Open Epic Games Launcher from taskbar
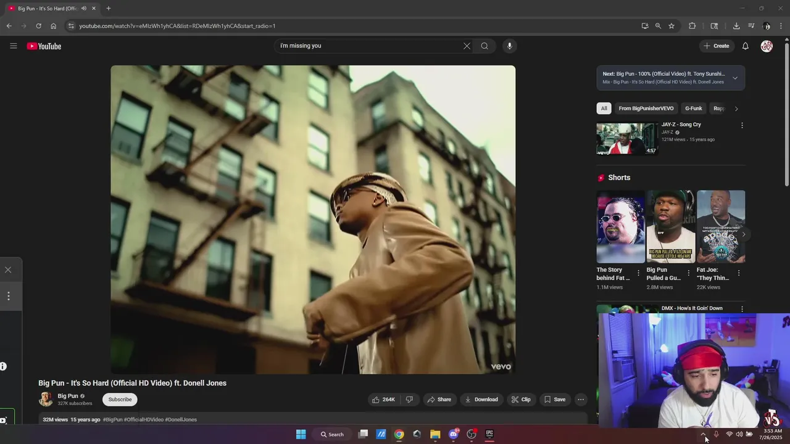Viewport: 790px width, 444px height. pyautogui.click(x=489, y=434)
